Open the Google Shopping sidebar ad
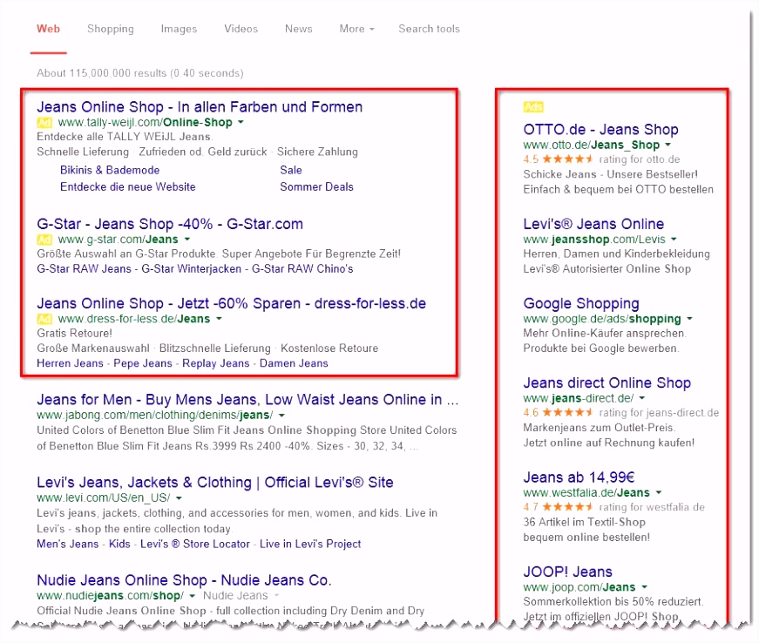The height and width of the screenshot is (643, 759). [581, 303]
